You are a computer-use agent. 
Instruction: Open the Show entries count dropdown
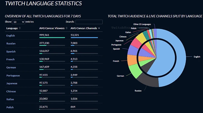(x=19, y=22)
